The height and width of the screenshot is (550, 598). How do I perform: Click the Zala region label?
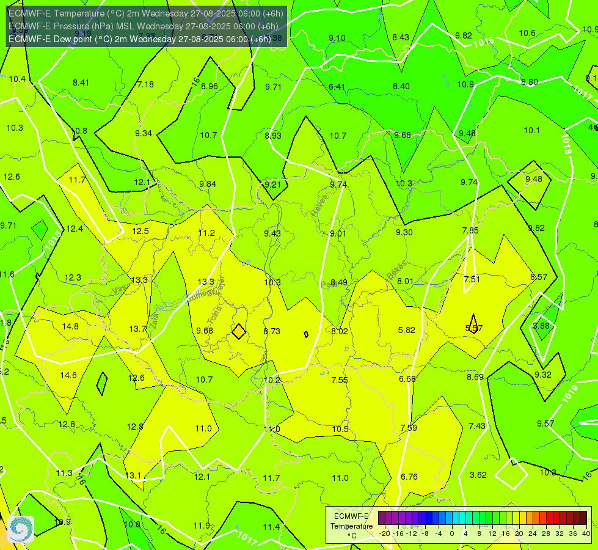point(154,321)
